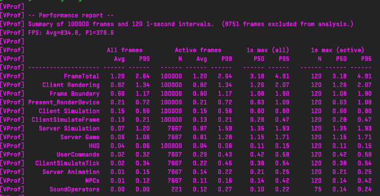
Task: Click Server Simulation's active Avg value 0.97
Action: 200,128
